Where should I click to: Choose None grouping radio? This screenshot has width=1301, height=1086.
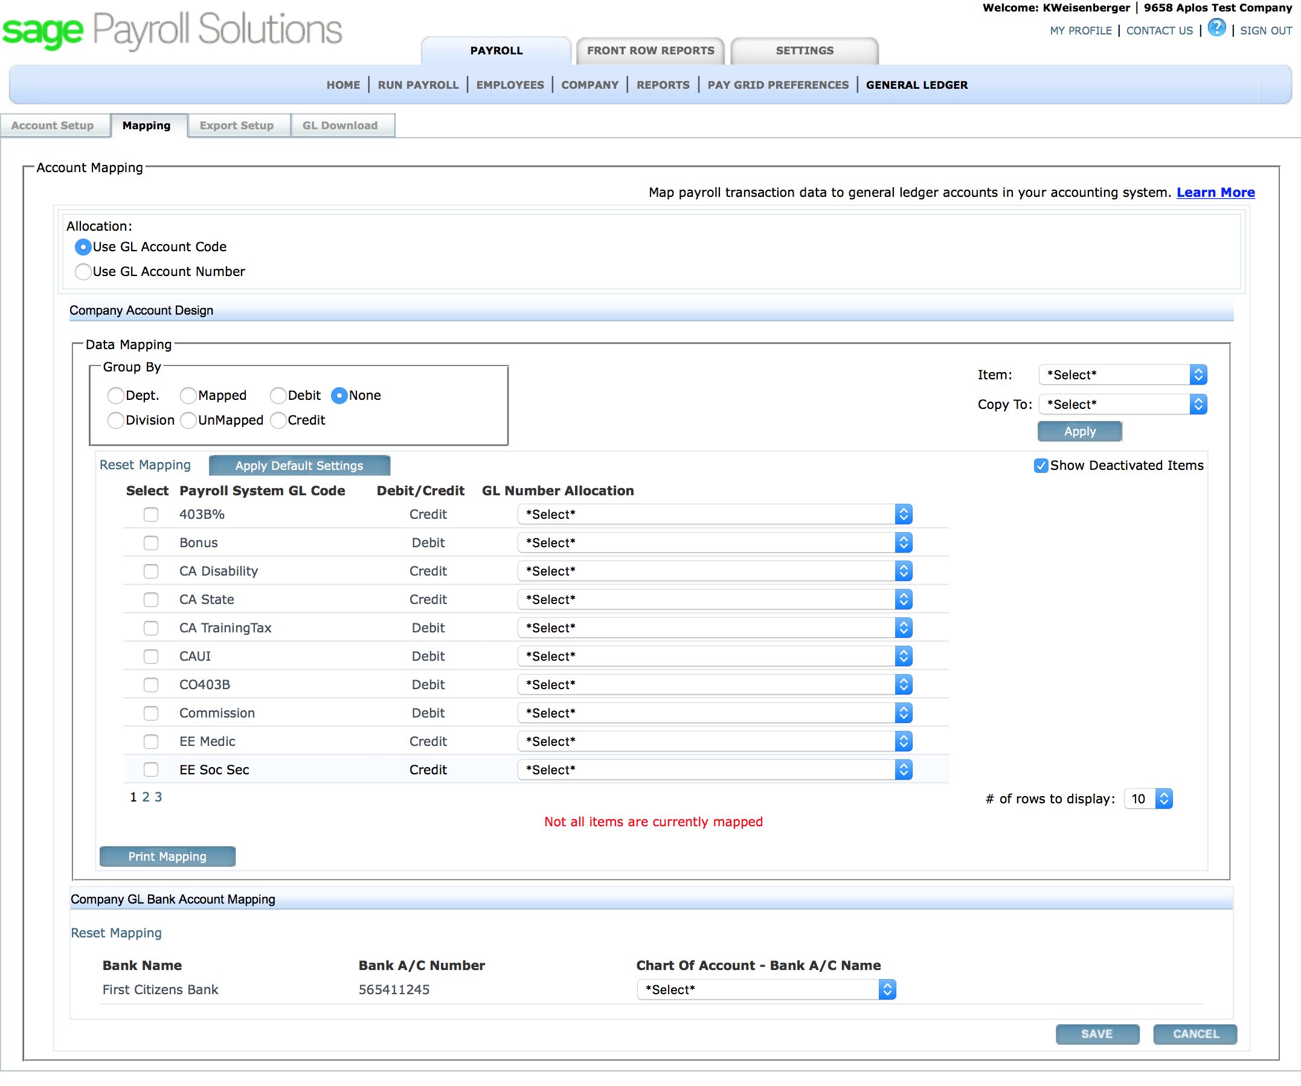(x=339, y=395)
